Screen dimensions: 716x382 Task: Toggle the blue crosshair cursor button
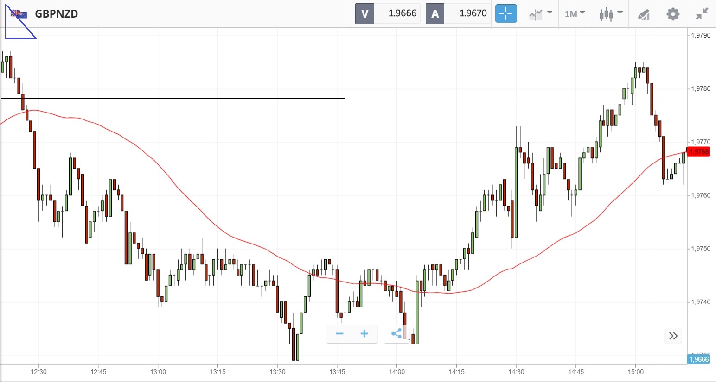click(505, 13)
